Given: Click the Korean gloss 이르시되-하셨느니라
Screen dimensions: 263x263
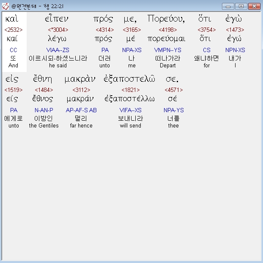Looking at the screenshot, I should point(58,58).
